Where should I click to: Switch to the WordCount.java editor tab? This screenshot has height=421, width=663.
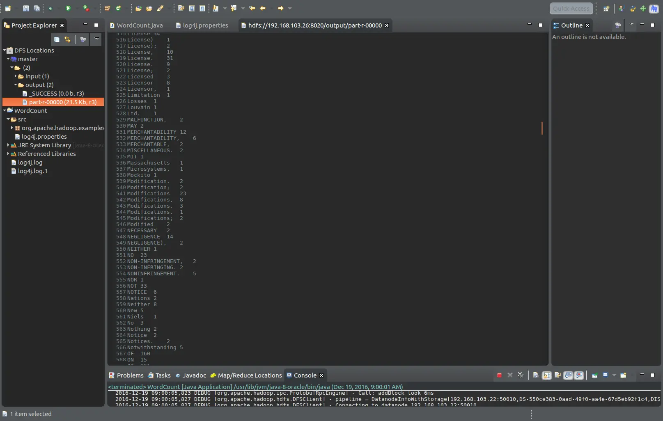point(136,25)
